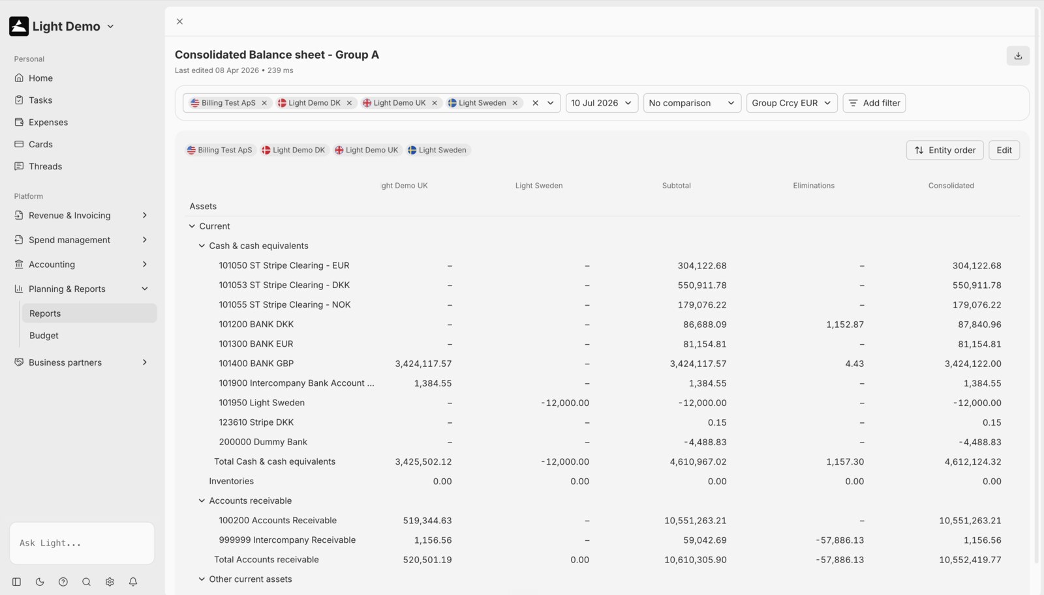Click the Threads message icon

(x=19, y=167)
